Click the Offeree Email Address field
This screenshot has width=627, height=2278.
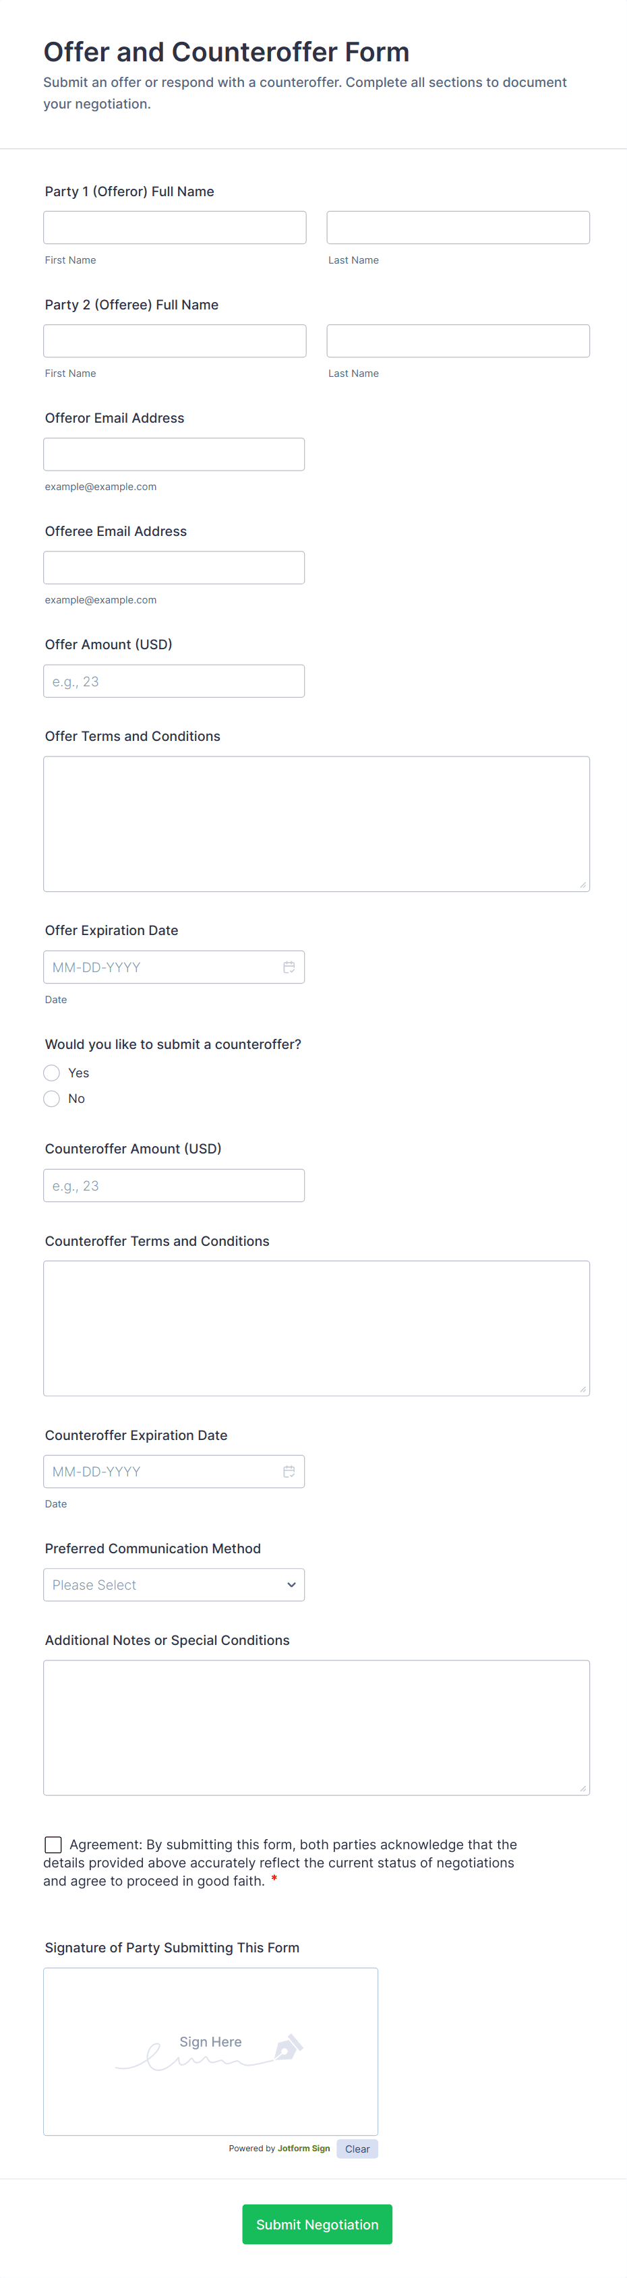coord(174,568)
